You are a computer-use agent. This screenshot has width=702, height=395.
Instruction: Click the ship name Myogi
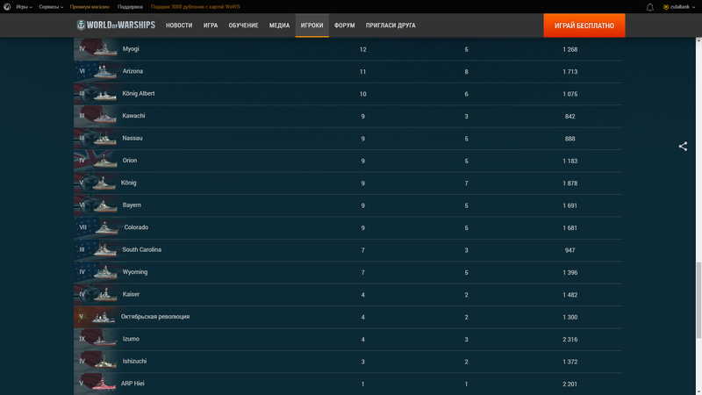click(131, 49)
